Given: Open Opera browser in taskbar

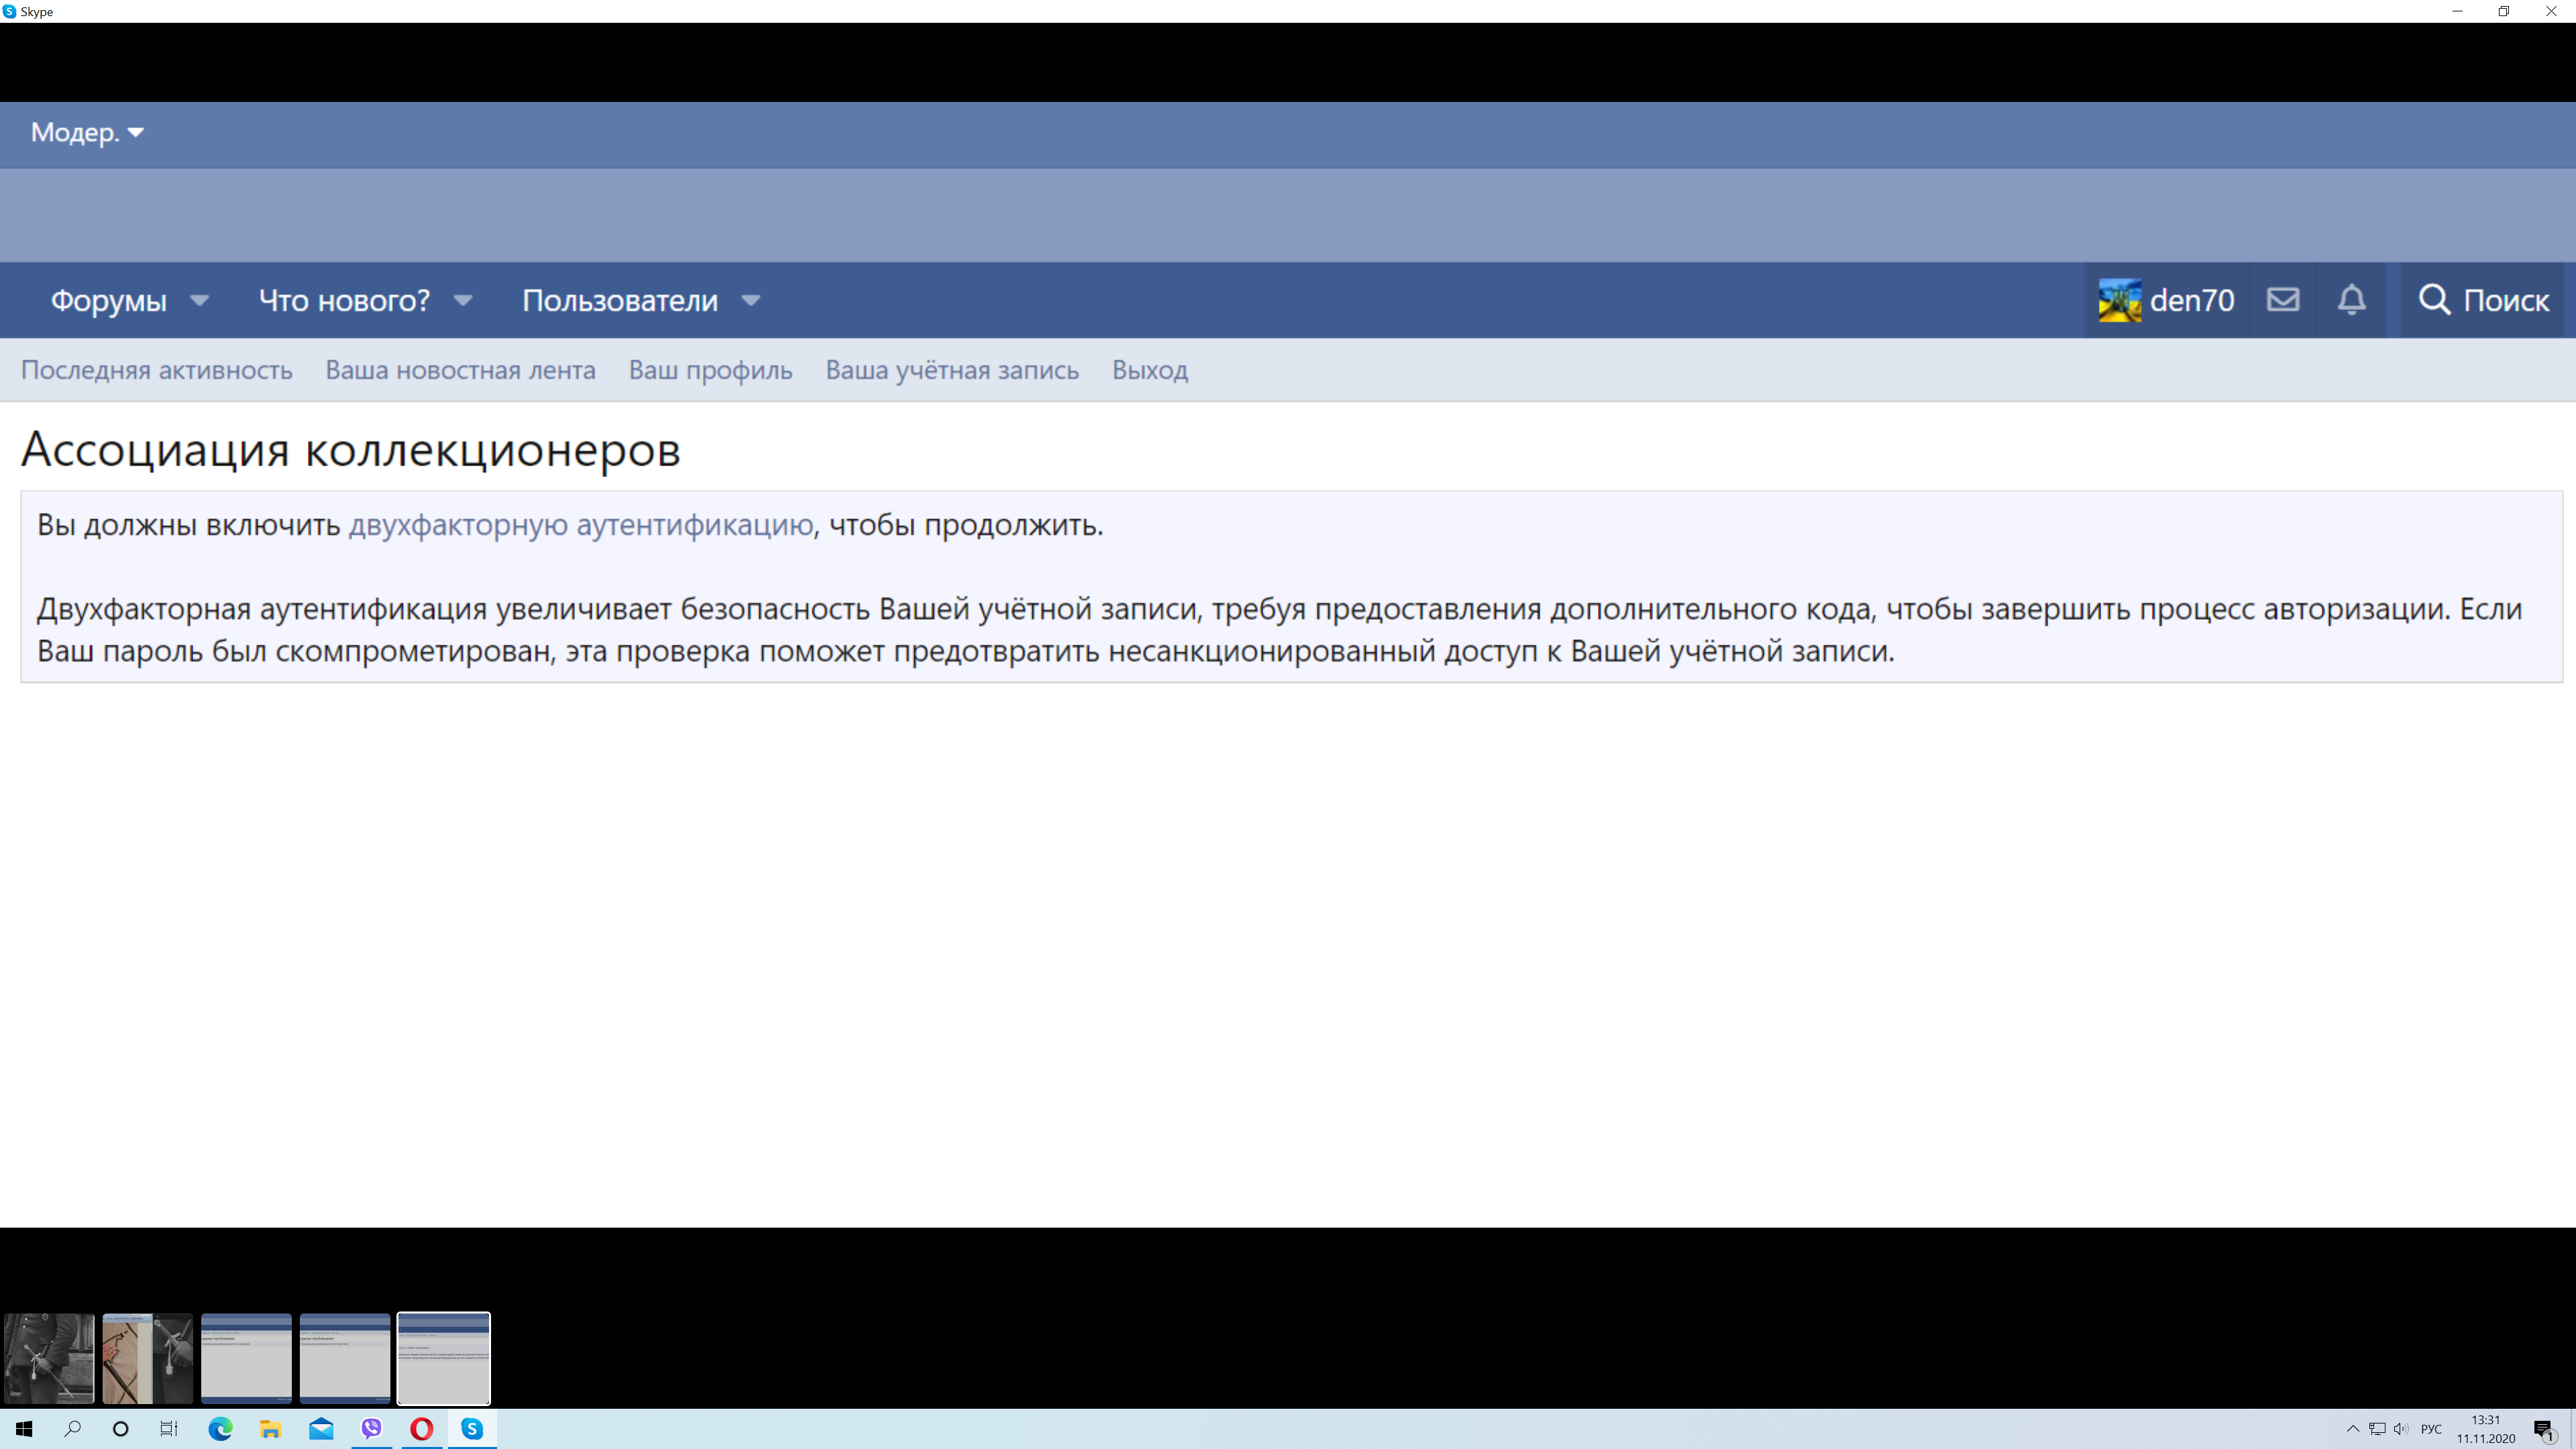Looking at the screenshot, I should tap(422, 1429).
